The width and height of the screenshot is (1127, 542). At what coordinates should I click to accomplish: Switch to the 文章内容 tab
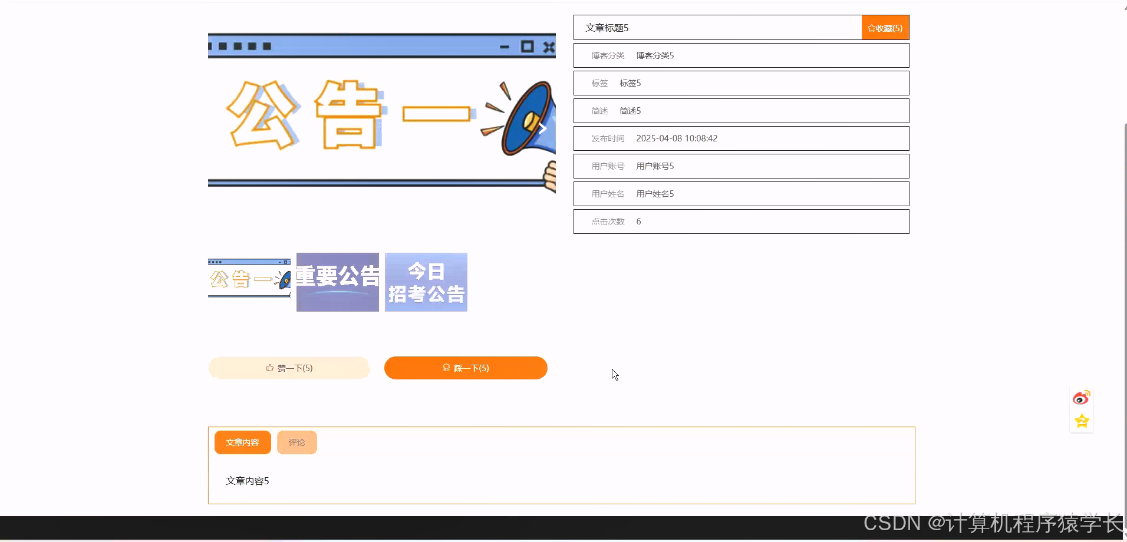(x=242, y=442)
